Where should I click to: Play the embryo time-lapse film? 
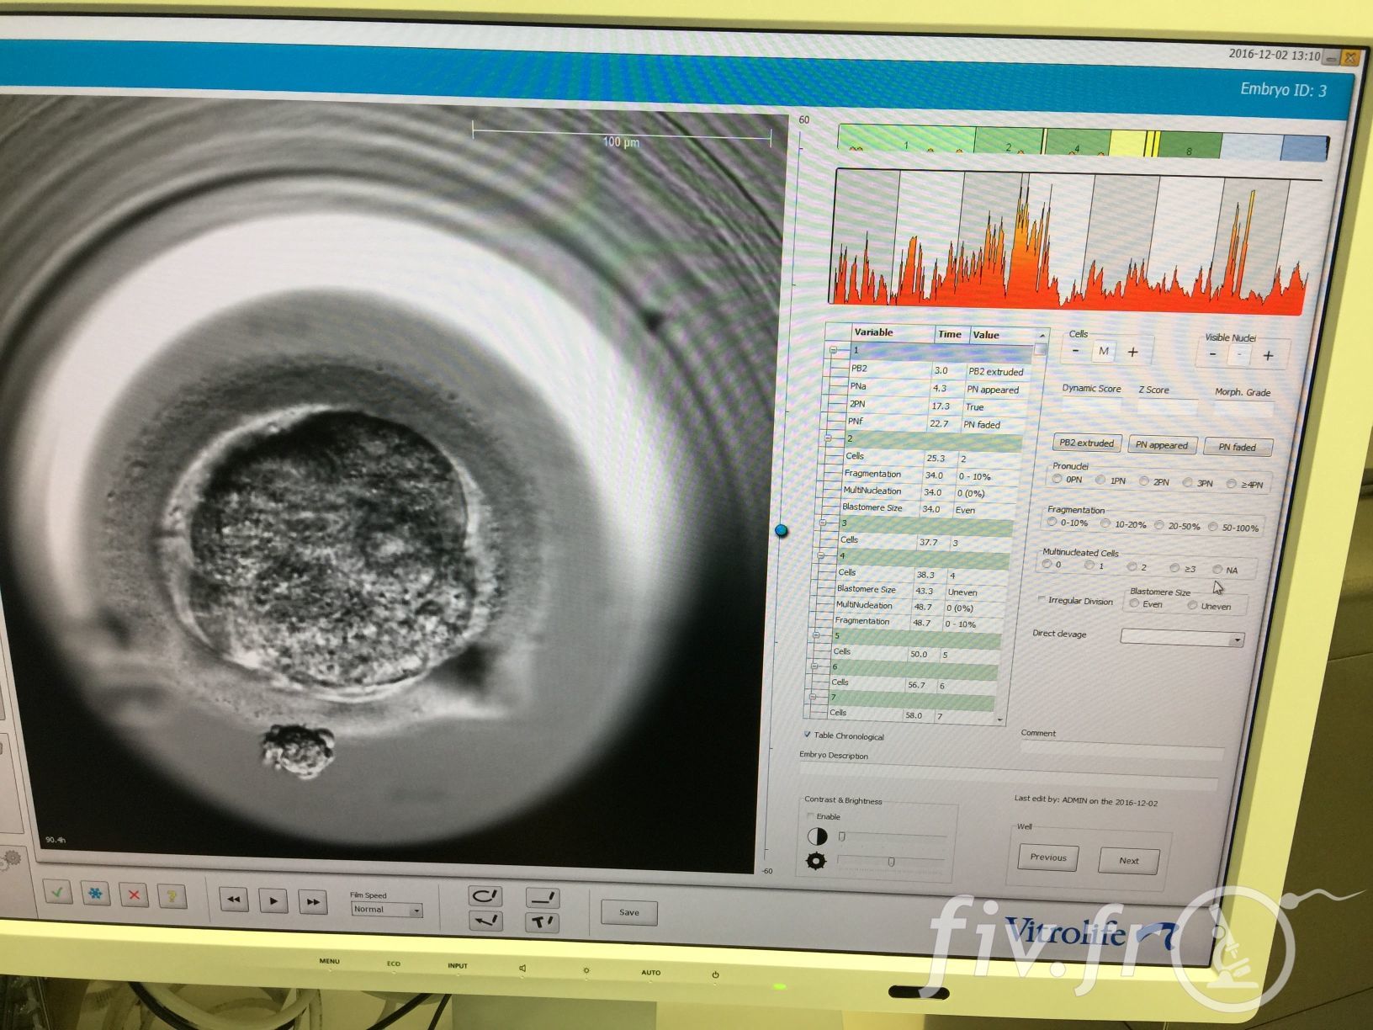[273, 900]
